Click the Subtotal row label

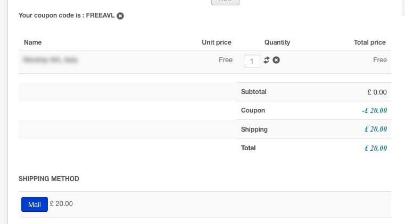[x=254, y=92]
